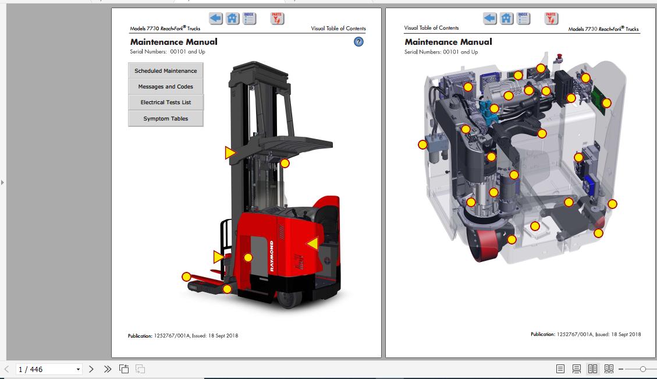Go to next page with right chevron

click(91, 369)
